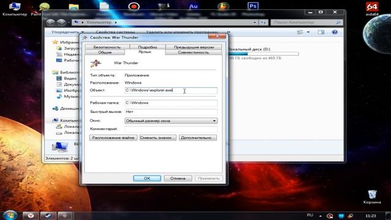Image resolution: width=391 pixels, height=220 pixels.
Task: Click the Explorer help question-mark icon
Action: point(334,32)
